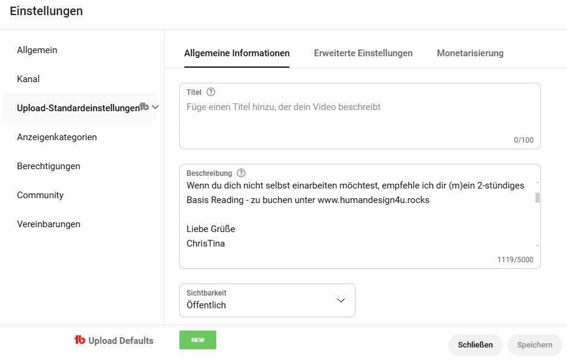Switch to the Erweiterte Einstellungen tab

click(x=363, y=53)
